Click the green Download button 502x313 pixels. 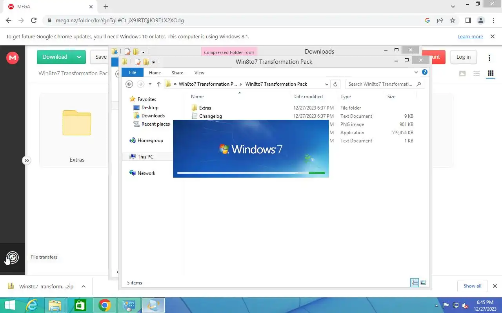click(55, 57)
